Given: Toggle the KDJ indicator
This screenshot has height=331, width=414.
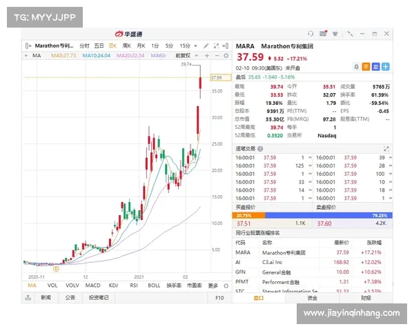Looking at the screenshot, I should coord(113,285).
